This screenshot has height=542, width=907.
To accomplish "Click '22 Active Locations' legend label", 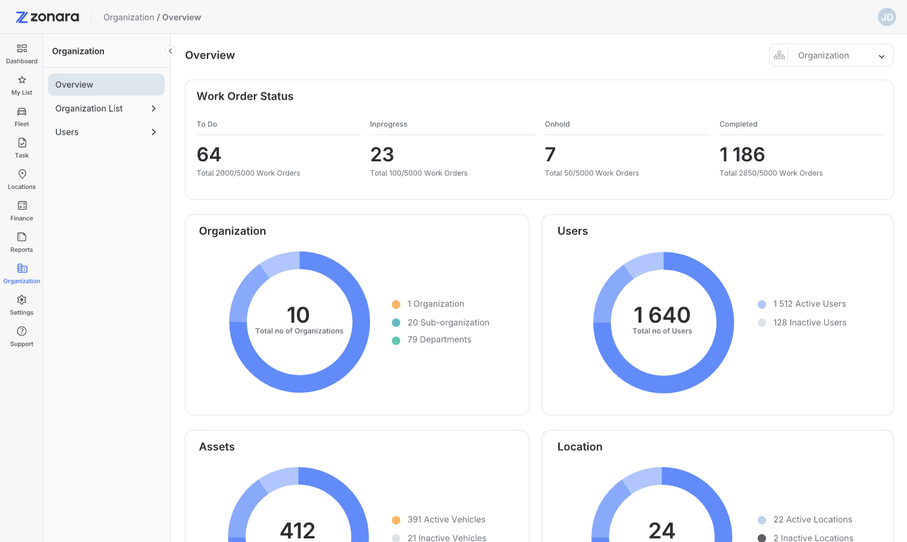I will 813,520.
